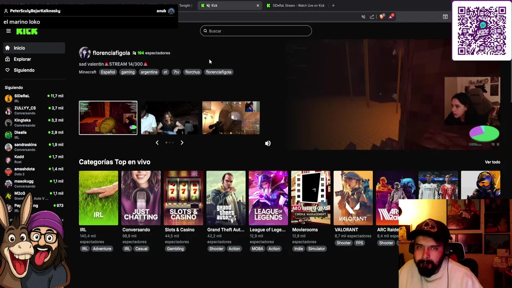This screenshot has height=288, width=512.
Task: Open the Movierooms category card
Action: click(x=310, y=198)
